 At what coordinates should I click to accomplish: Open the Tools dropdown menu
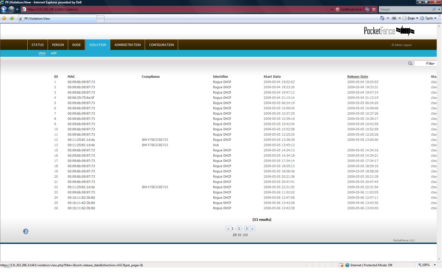(428, 18)
